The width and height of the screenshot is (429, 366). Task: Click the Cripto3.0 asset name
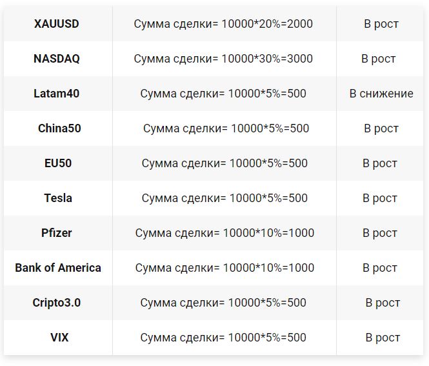tap(57, 303)
